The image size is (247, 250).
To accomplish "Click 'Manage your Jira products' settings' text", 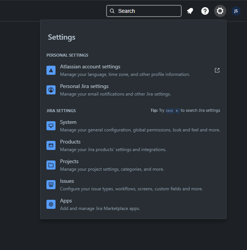I will click(x=113, y=150).
